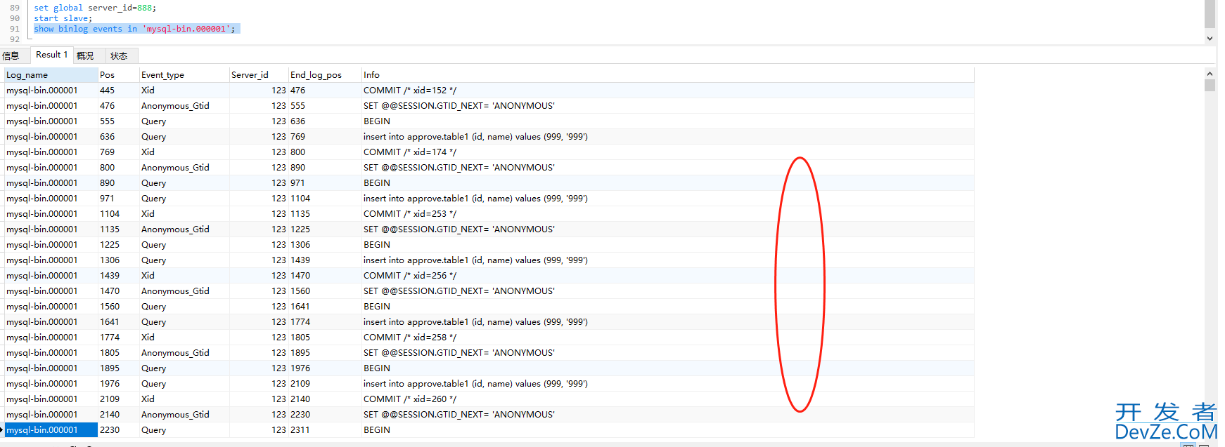
Task: Select the Pos cell 800
Action: click(x=118, y=168)
